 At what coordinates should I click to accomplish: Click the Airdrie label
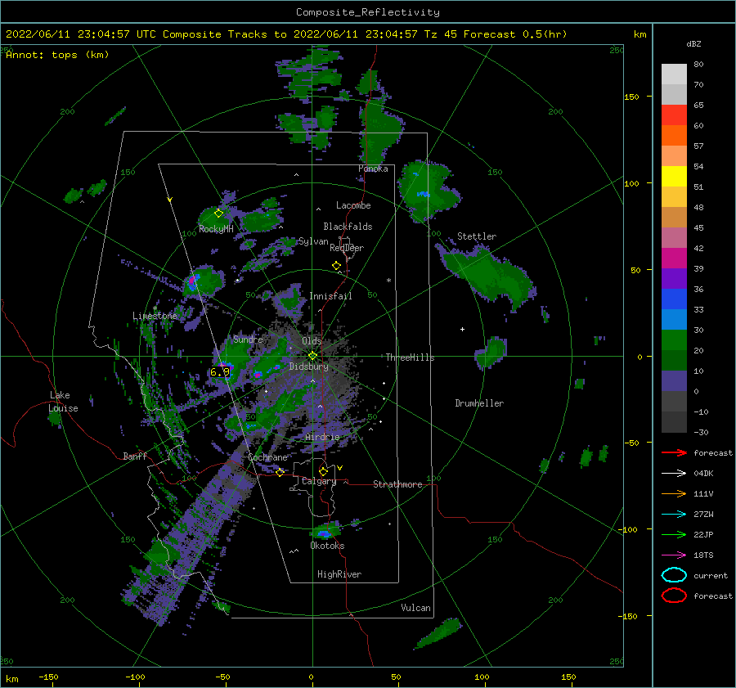pos(322,437)
